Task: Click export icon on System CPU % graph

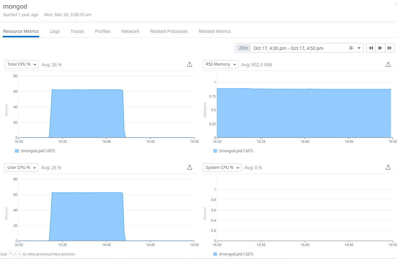Action: point(388,167)
